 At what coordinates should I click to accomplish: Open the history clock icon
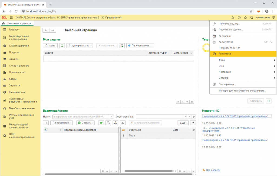(239, 18)
